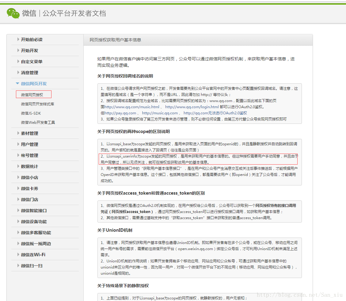Open the 消息管理 menu item

coord(29,73)
